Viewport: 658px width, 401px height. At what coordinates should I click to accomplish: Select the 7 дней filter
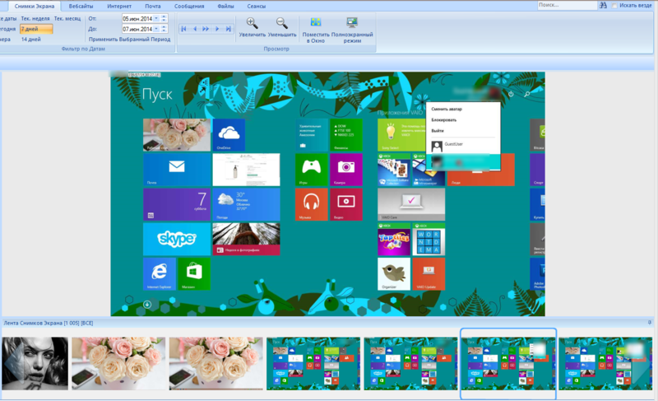(x=36, y=29)
